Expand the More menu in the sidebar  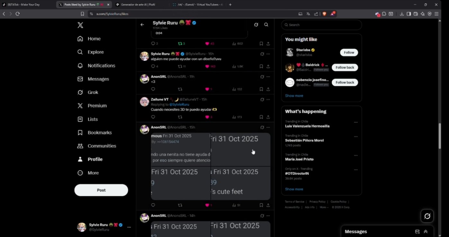tap(88, 173)
